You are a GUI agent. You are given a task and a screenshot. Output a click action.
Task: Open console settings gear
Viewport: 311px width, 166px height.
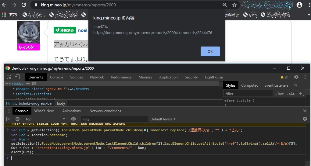(305, 119)
